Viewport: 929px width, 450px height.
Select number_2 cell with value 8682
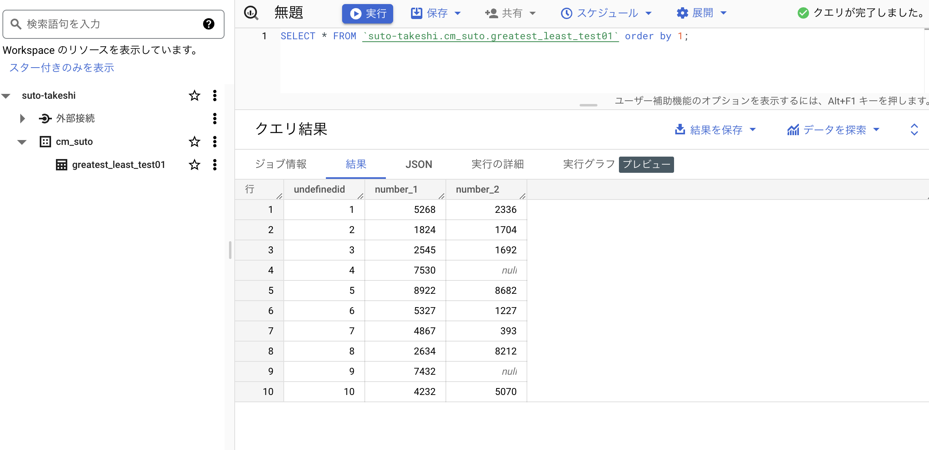tap(486, 291)
